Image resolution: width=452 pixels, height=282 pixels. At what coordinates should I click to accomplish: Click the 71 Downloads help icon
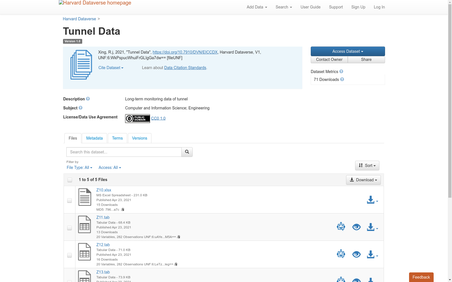(x=342, y=80)
